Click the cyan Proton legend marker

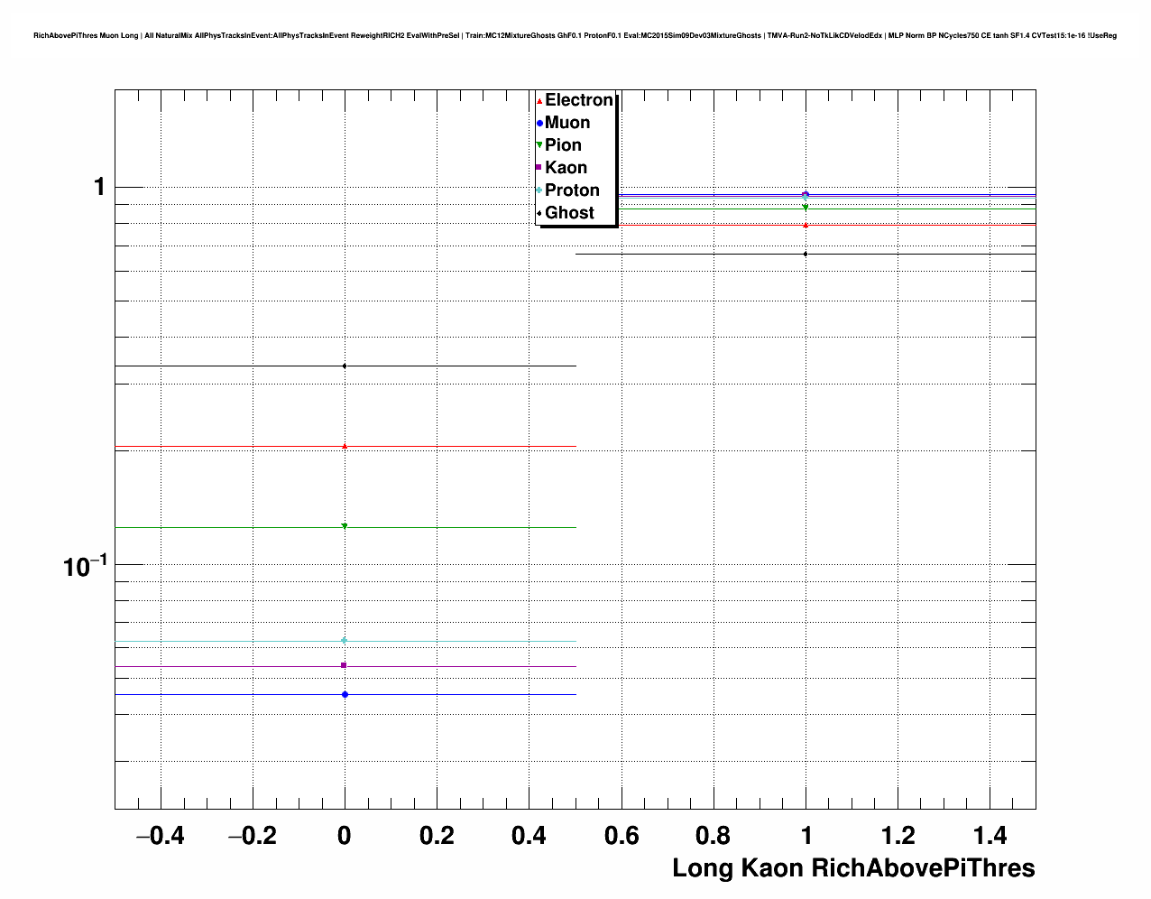[x=539, y=190]
